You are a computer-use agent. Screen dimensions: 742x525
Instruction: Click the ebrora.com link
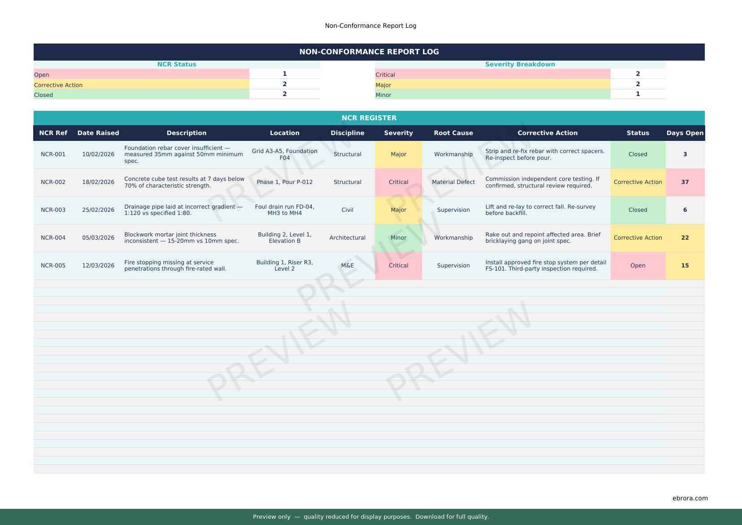click(690, 498)
